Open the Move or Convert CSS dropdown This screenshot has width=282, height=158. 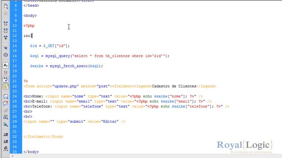6,124
